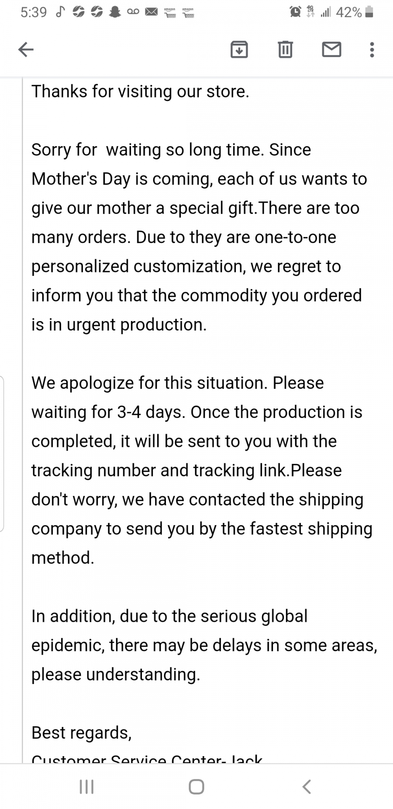Delete this email with the trash icon
393x809 pixels.
coord(285,49)
